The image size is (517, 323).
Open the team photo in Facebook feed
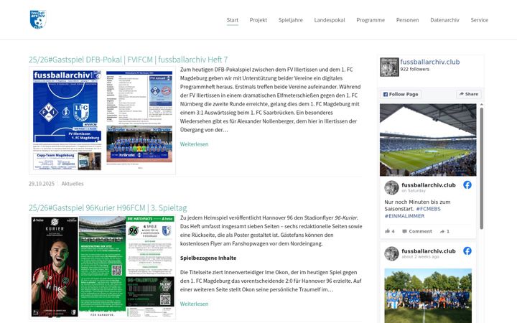428,296
